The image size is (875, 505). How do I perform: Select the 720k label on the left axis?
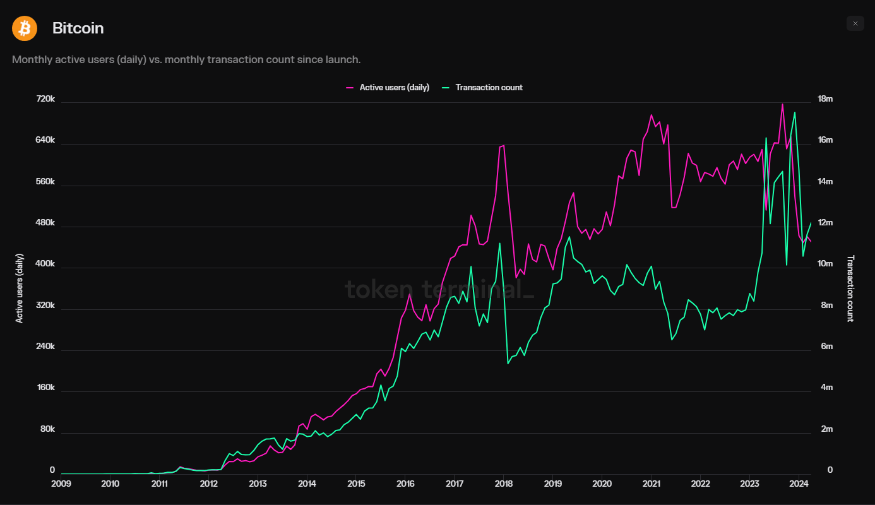(45, 98)
